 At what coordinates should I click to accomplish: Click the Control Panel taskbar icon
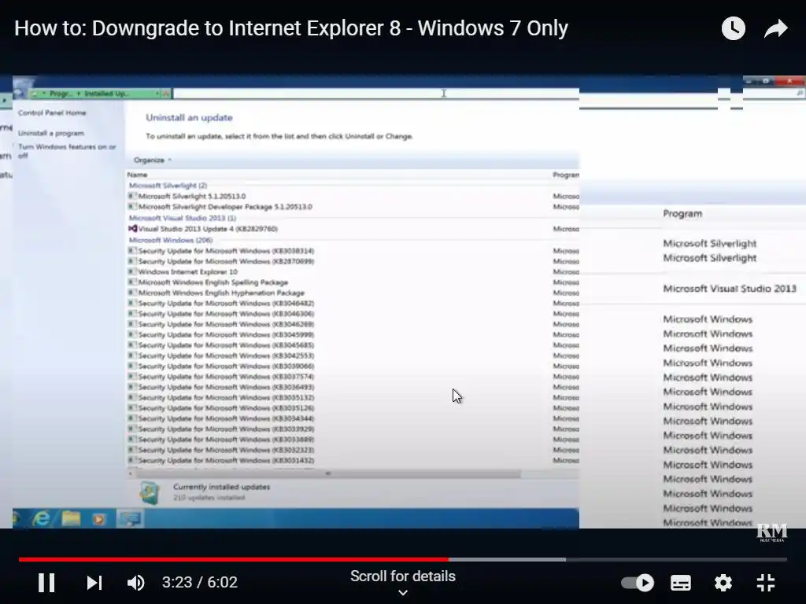click(130, 519)
